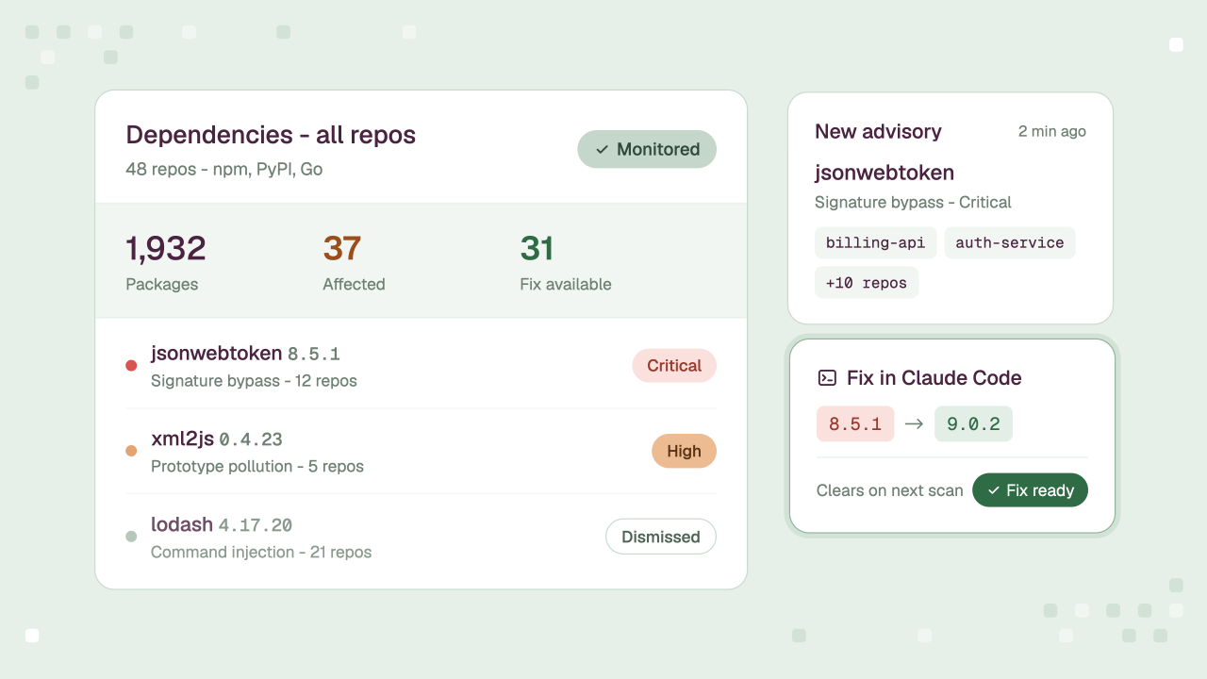Open the lodash 4.17.20 package name
The height and width of the screenshot is (679, 1207).
222,524
